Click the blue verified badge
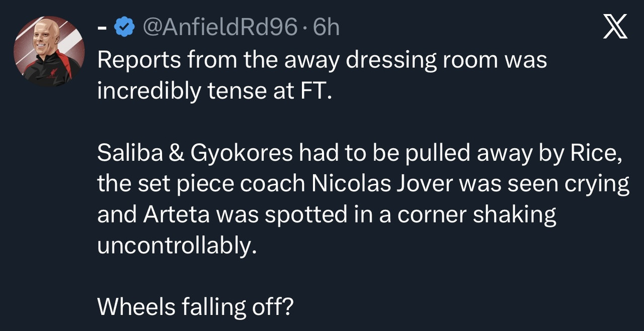Screen dimensions: 644x331 click(x=125, y=27)
